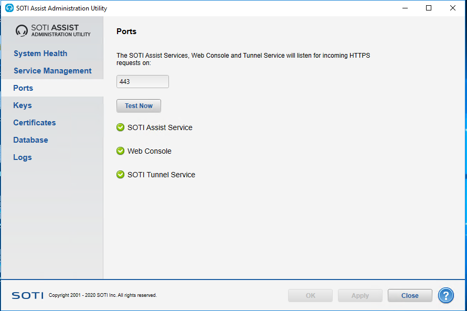Click the SOTI Assist Service green status icon

(x=120, y=127)
